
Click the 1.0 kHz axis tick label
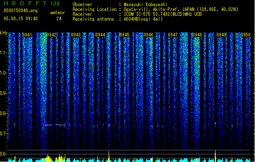pyautogui.click(x=4, y=73)
